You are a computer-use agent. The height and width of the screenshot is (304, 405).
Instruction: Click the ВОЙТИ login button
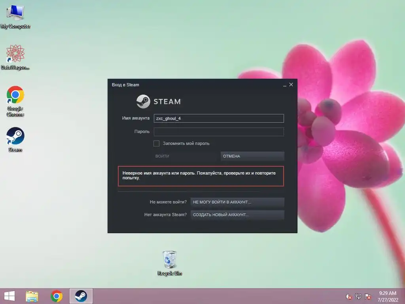(186, 156)
